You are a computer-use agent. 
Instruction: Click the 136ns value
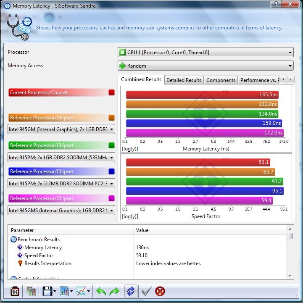tap(142, 248)
